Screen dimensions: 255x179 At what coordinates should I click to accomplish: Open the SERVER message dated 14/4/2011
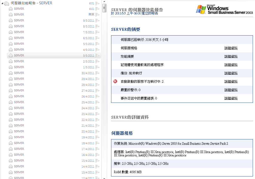point(54,167)
